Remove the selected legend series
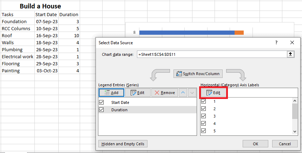Viewport: 302px width, 153px height. (x=163, y=93)
